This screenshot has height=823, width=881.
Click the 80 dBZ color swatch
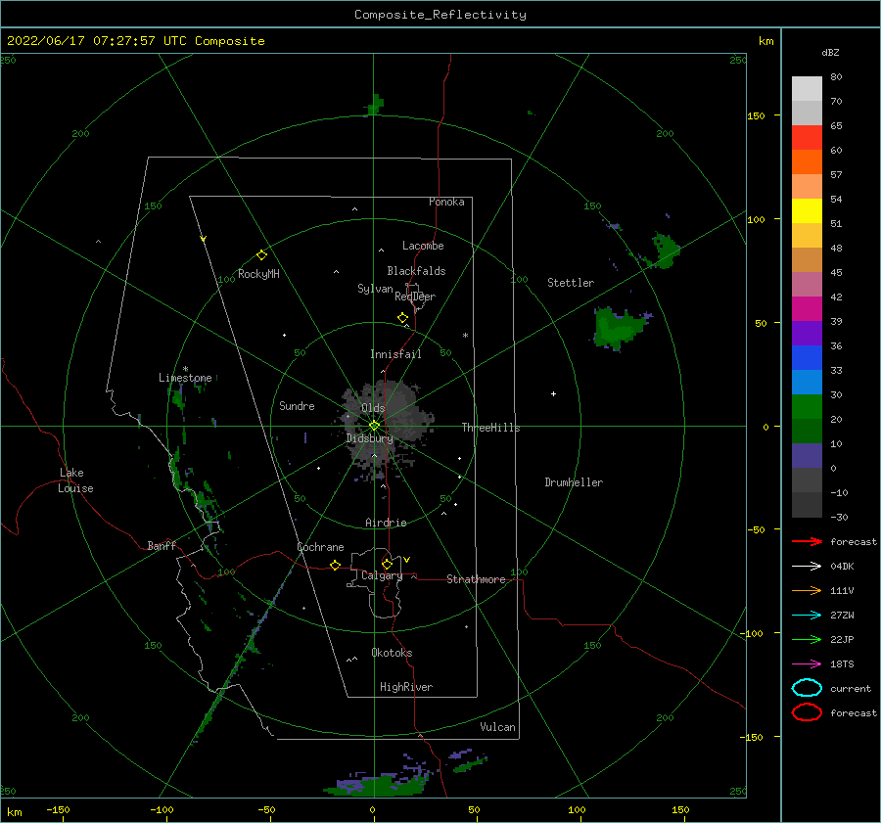(x=807, y=89)
